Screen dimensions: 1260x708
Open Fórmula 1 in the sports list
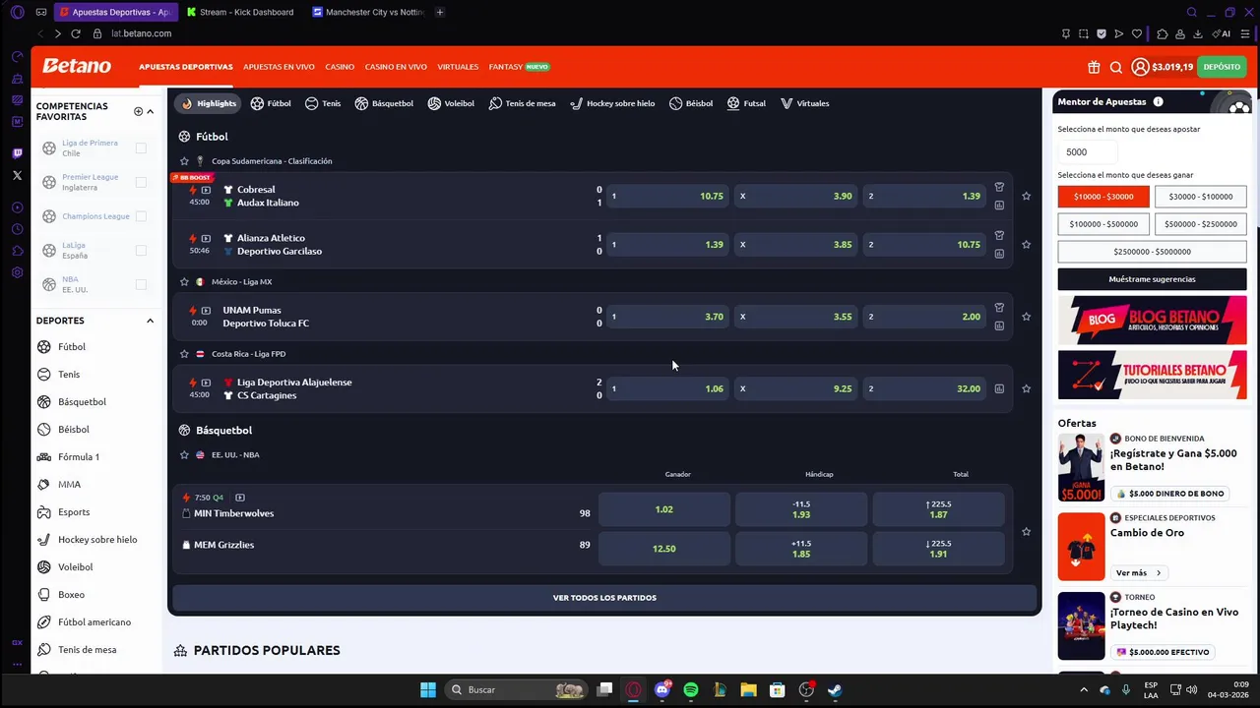tap(79, 457)
